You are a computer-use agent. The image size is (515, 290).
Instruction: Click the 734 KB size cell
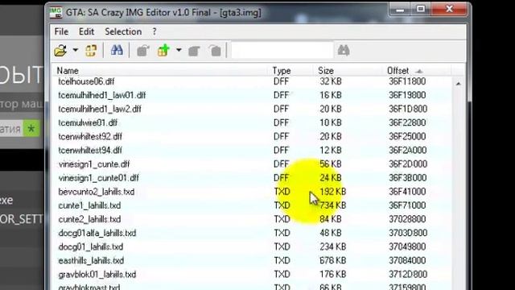[332, 205]
